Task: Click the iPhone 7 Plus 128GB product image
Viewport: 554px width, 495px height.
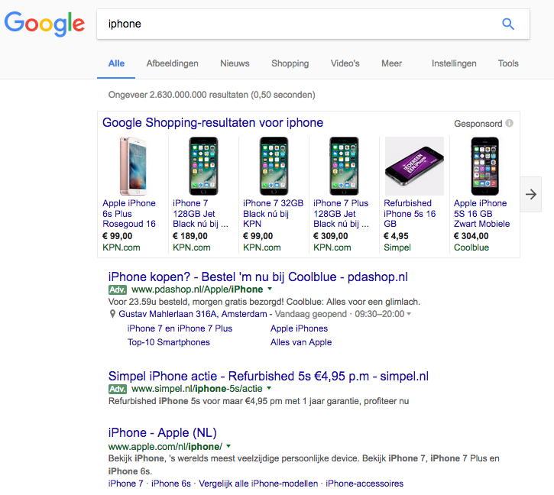Action: [344, 166]
